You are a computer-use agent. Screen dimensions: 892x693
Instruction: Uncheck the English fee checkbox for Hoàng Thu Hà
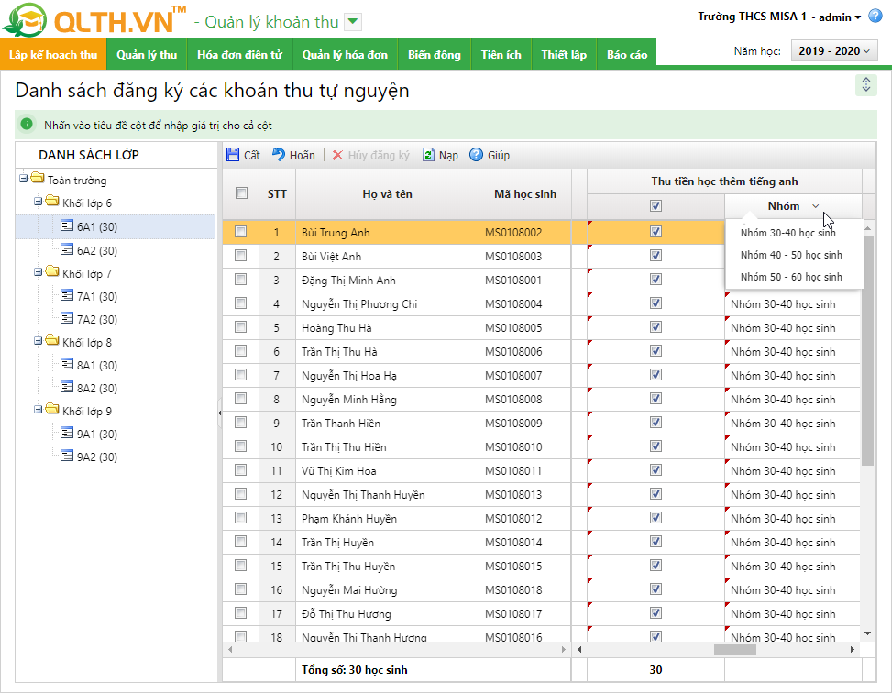tap(655, 328)
